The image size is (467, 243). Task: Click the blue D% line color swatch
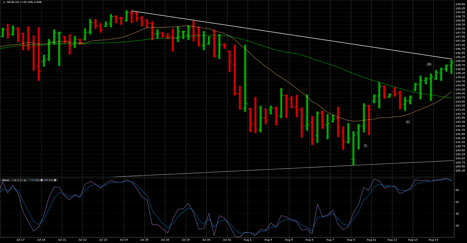[x=33, y=180]
